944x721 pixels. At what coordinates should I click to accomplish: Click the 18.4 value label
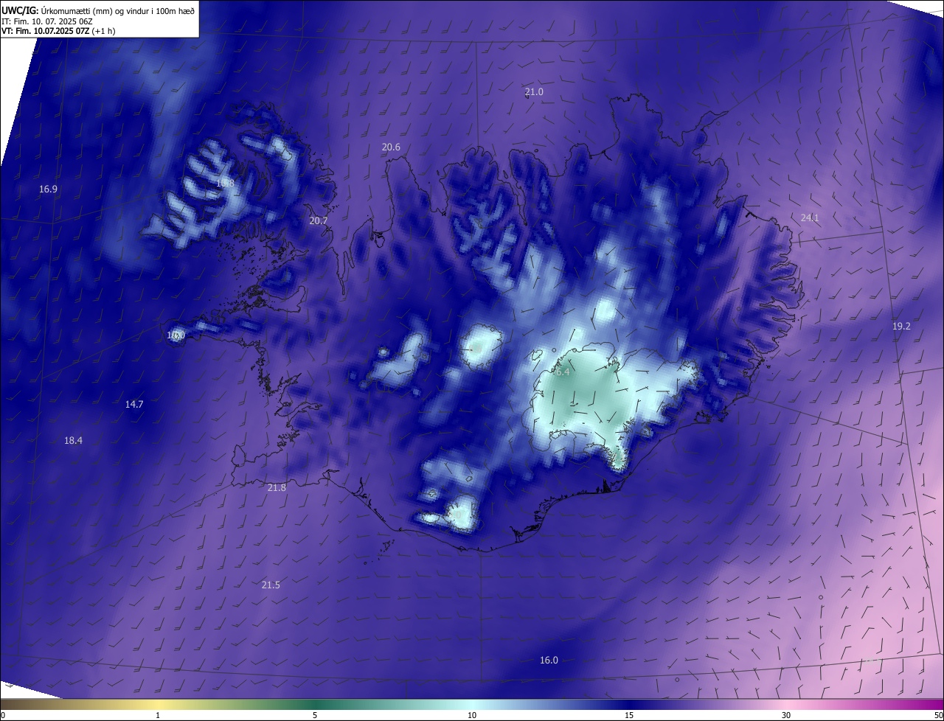[73, 440]
